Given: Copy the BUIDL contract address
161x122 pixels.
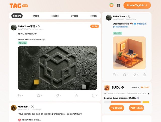Looking at the screenshot, I should pyautogui.click(x=149, y=94).
